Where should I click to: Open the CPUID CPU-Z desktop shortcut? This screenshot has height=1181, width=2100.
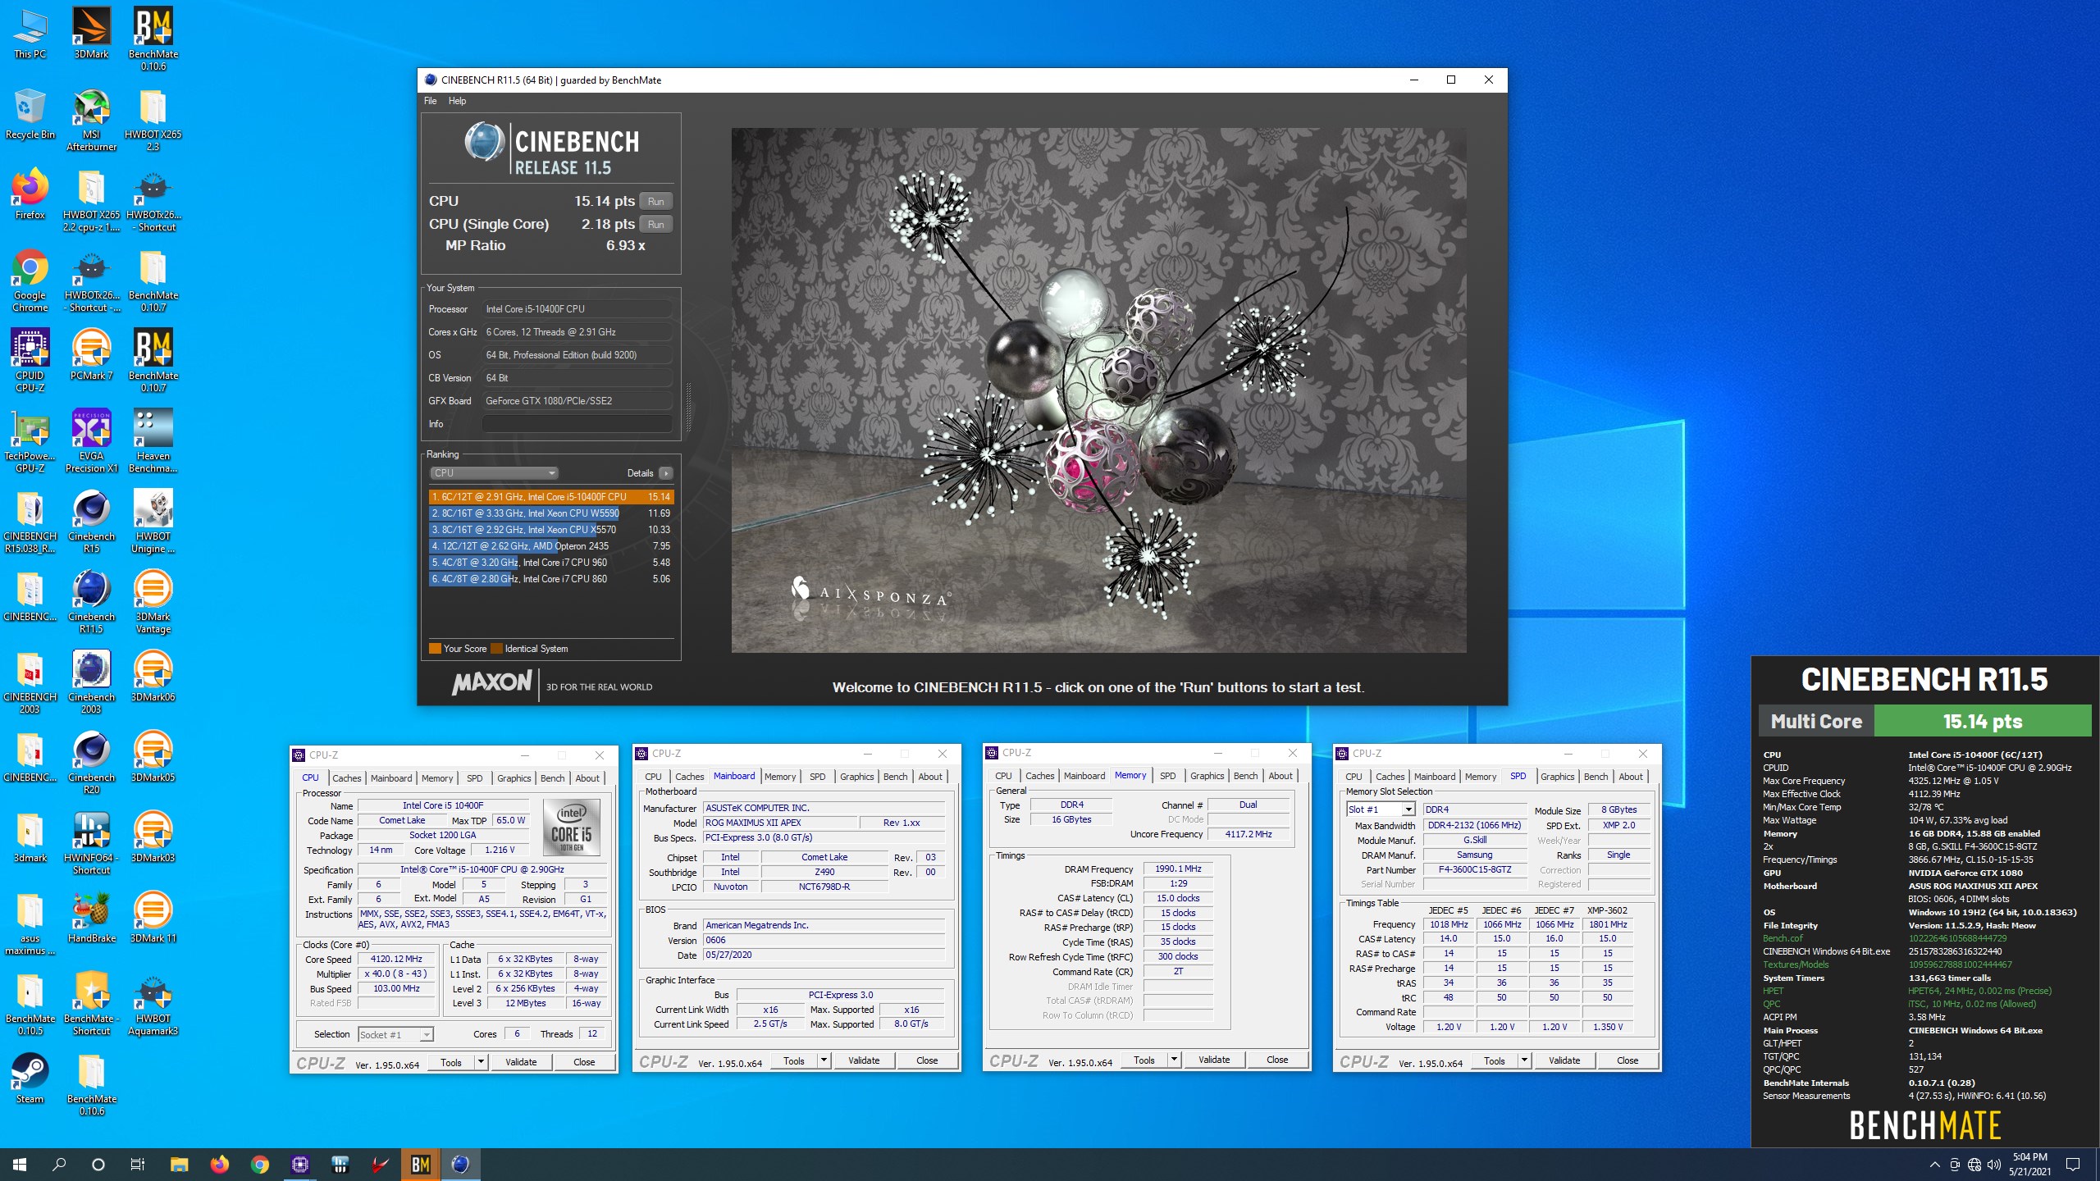click(30, 361)
